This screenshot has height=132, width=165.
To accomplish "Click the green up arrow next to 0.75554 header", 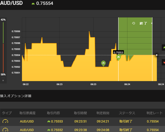I will click(33, 4).
